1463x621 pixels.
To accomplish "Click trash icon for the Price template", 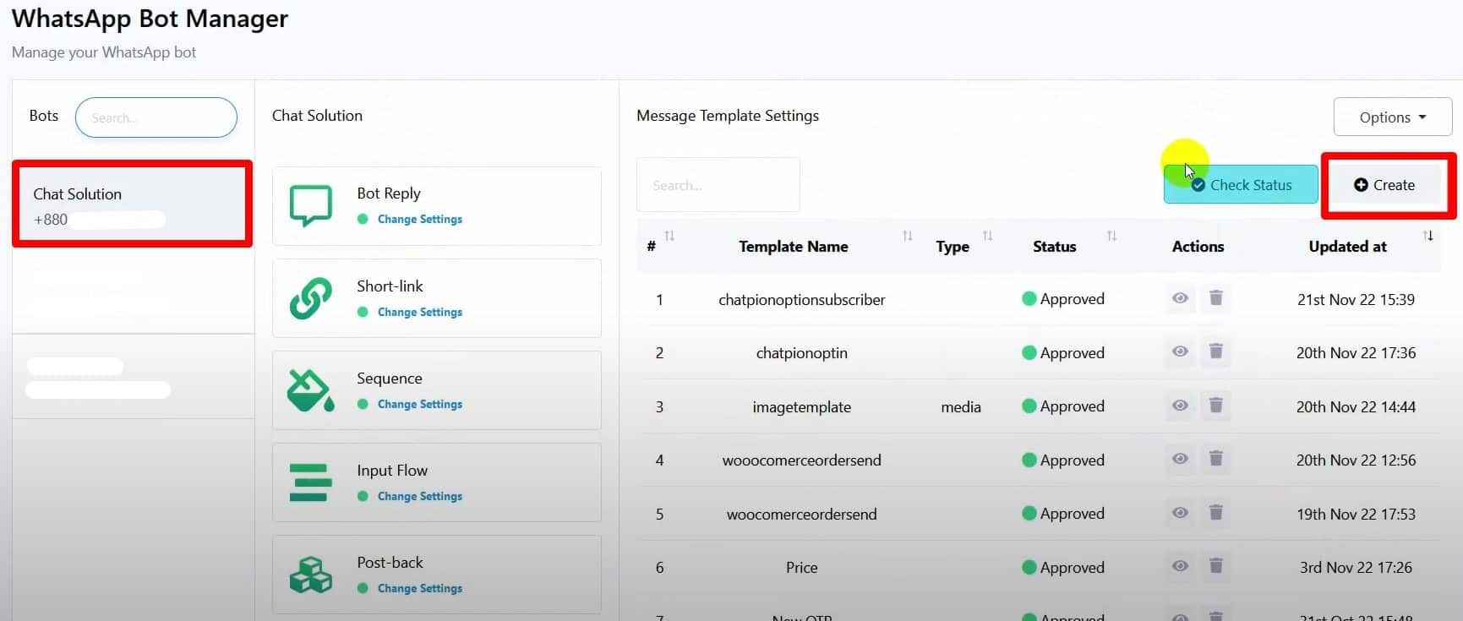I will point(1215,566).
